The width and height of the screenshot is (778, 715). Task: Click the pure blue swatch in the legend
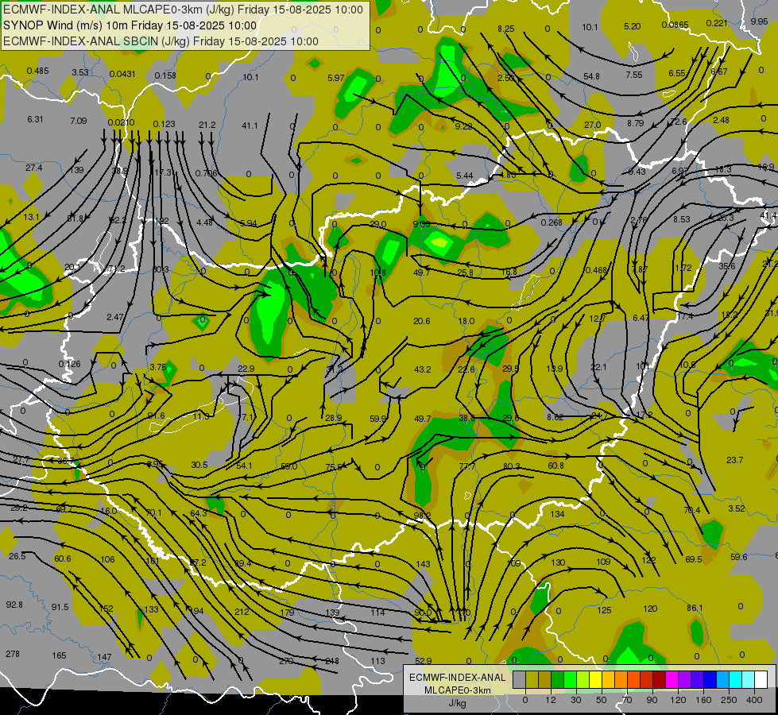[x=710, y=680]
